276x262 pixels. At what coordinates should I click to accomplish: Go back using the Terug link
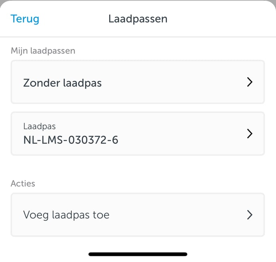click(25, 19)
